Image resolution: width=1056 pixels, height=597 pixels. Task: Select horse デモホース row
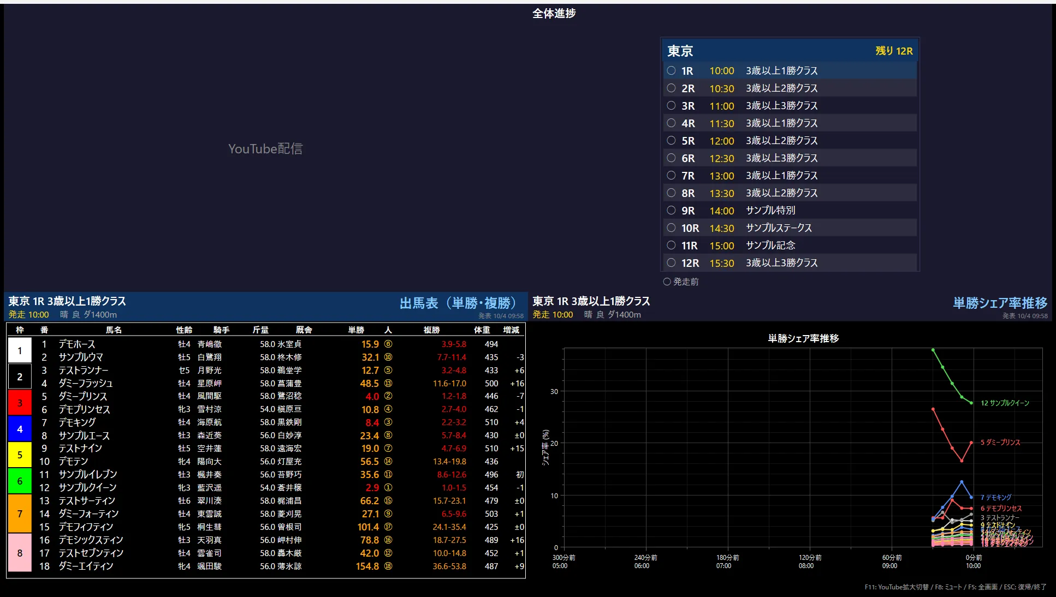tap(278, 344)
